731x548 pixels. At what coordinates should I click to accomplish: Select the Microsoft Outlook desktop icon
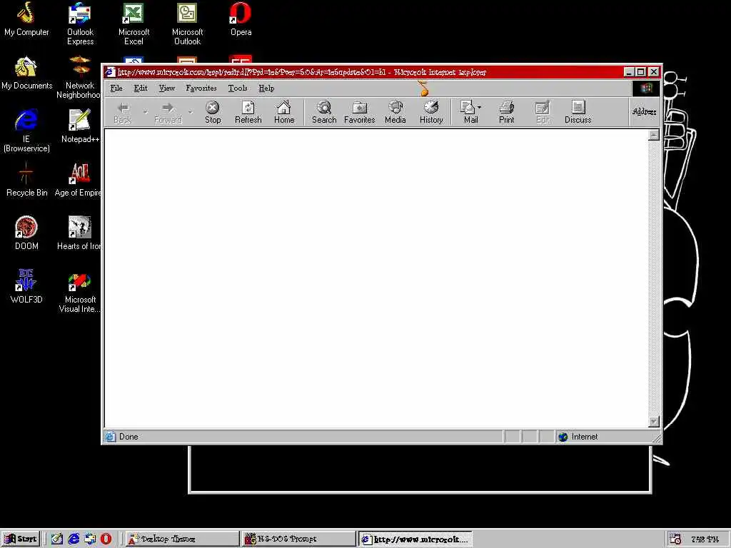click(188, 24)
